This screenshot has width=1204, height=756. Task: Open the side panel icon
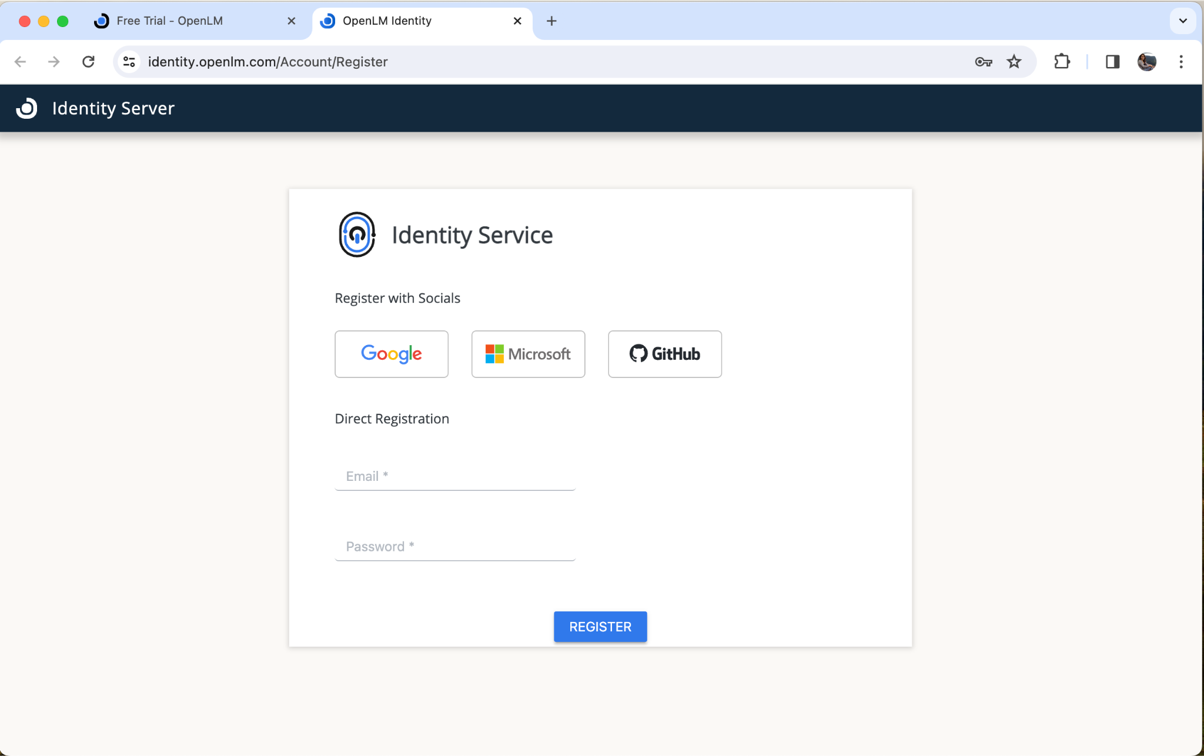click(x=1112, y=61)
